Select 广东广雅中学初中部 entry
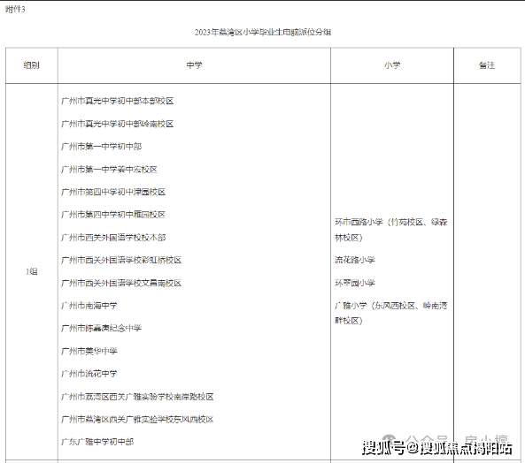Image resolution: width=525 pixels, height=463 pixels. tap(97, 442)
